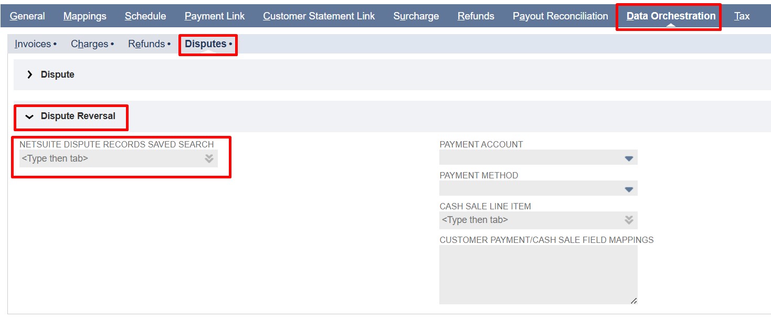Image resolution: width=771 pixels, height=319 pixels.
Task: Select the Invoices subtab
Action: pos(33,44)
